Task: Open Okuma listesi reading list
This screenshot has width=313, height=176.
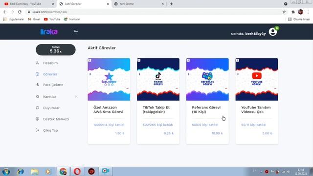Action: tap(299, 19)
